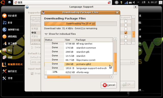Click the right arrow of horizontal scrollbar
163x98 pixels.
tap(112, 77)
